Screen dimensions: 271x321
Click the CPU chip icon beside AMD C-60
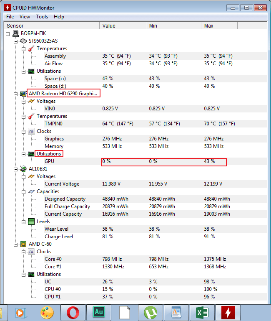pyautogui.click(x=23, y=244)
